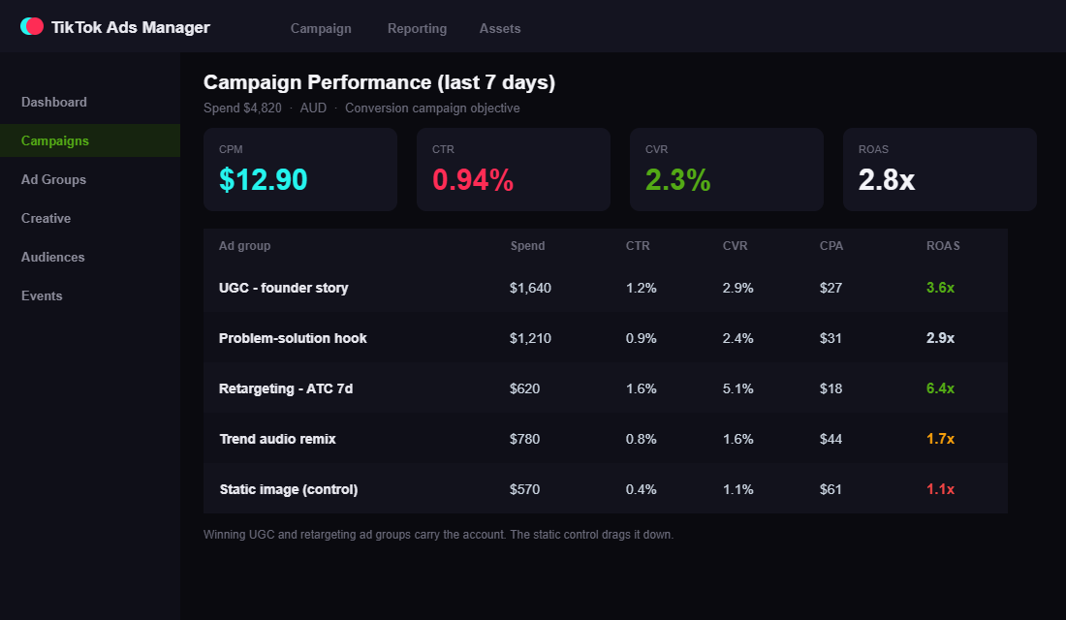The image size is (1066, 620).
Task: Click the Spend $4,820 subtitle text
Action: [x=242, y=108]
